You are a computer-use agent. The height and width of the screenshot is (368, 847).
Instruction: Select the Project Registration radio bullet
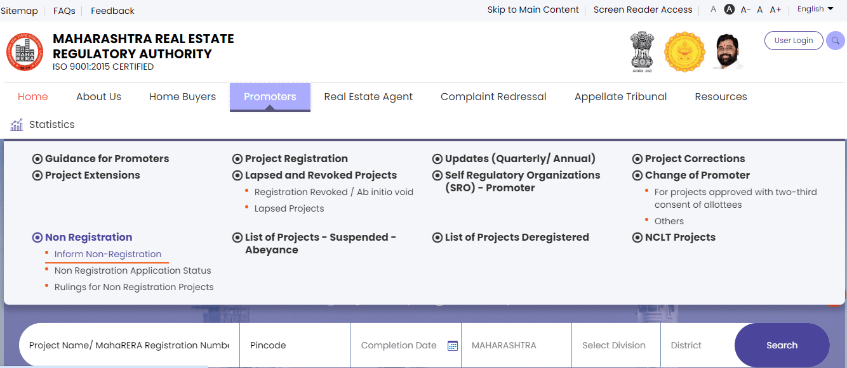point(237,158)
